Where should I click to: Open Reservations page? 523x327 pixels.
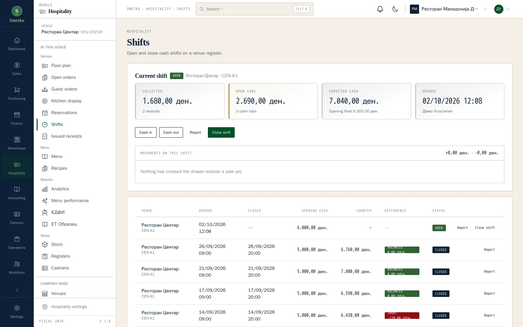click(76, 113)
